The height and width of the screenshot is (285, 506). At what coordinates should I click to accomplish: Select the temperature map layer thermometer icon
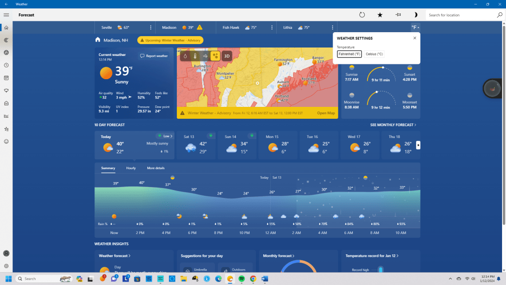[x=195, y=56]
